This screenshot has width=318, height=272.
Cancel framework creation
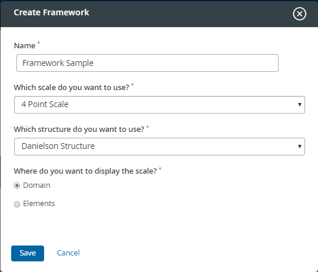[x=68, y=253]
